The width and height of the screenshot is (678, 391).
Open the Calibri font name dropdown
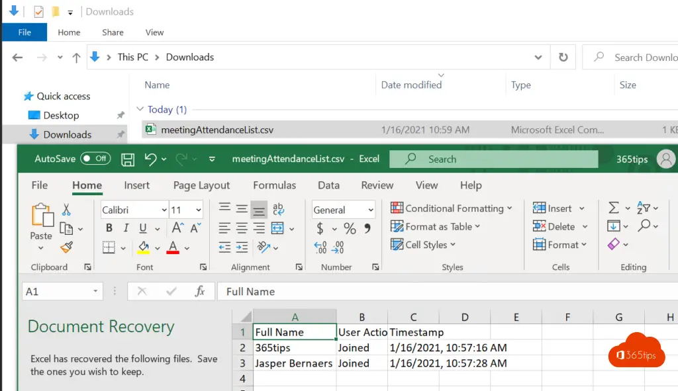[x=164, y=210]
